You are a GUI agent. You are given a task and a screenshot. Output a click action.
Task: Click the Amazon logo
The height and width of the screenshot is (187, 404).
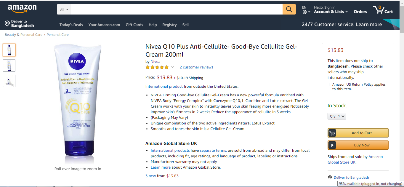[x=22, y=9]
